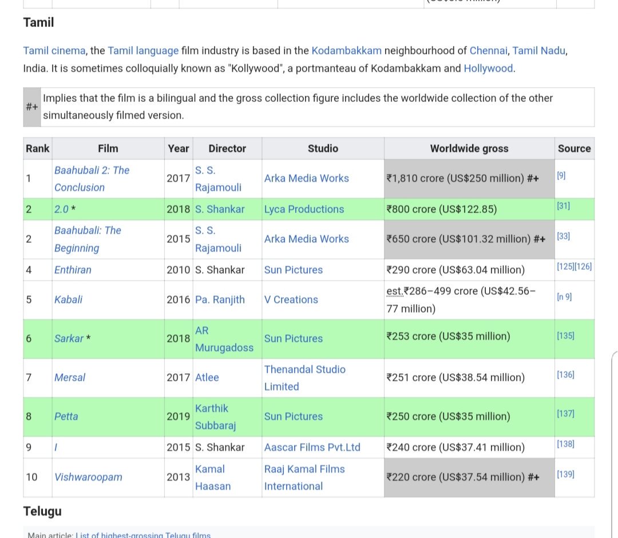Follow the Tamil language link

143,51
